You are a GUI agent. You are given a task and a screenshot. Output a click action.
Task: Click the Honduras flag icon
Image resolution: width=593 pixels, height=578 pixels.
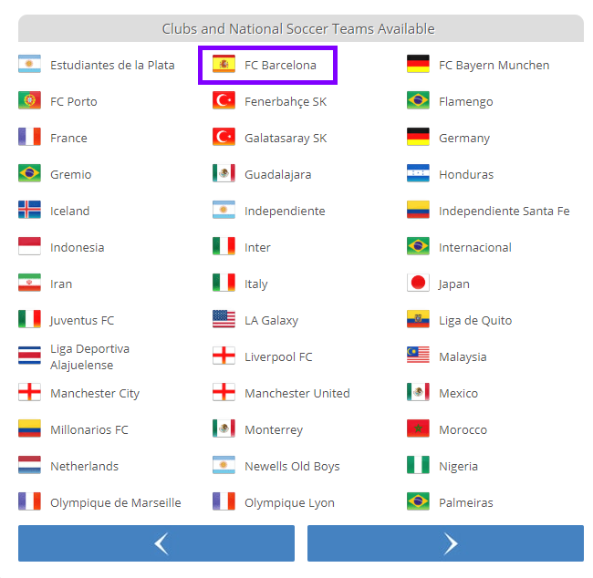[418, 173]
